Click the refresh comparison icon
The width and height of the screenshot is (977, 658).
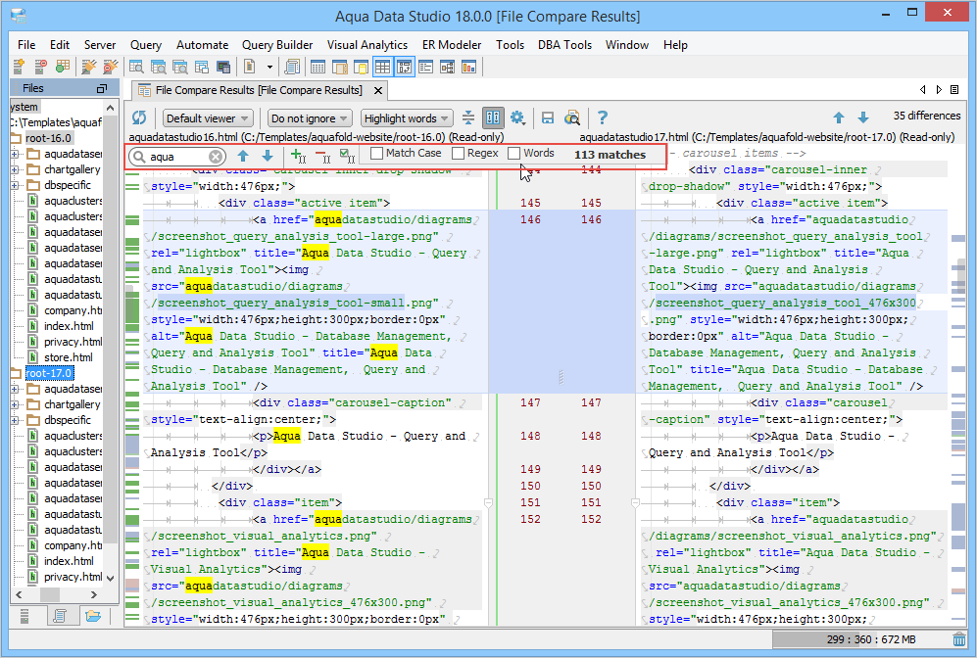click(x=139, y=118)
